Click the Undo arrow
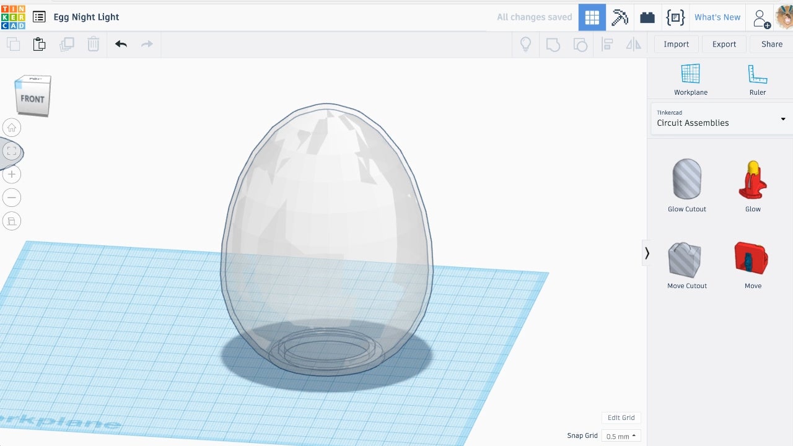793x446 pixels. pyautogui.click(x=121, y=44)
